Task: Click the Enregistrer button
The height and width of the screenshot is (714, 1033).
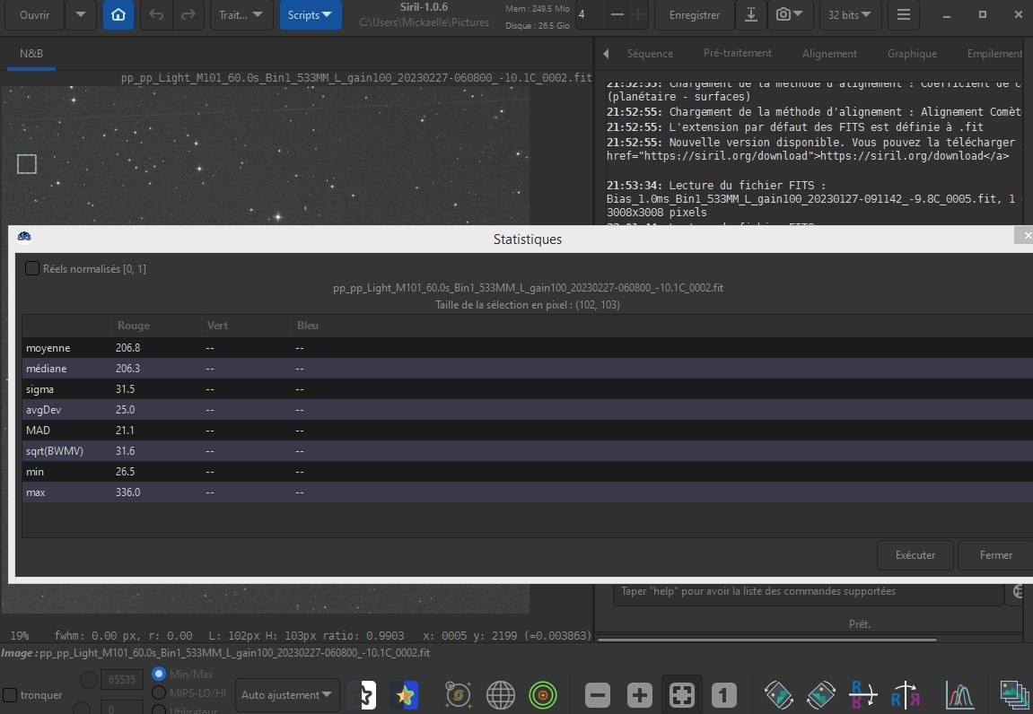Action: coord(695,14)
